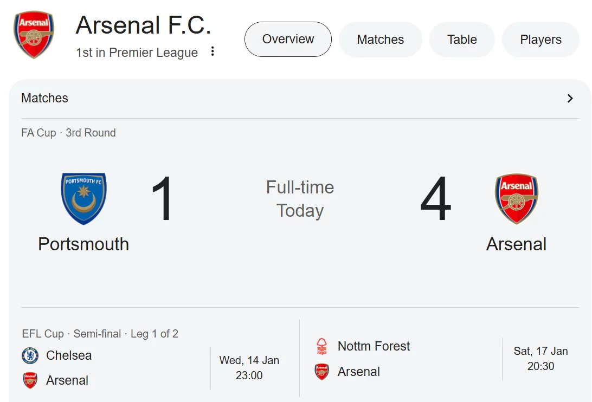Click Arsenal badge under the Chelsea fixture
This screenshot has height=402, width=592.
(30, 380)
